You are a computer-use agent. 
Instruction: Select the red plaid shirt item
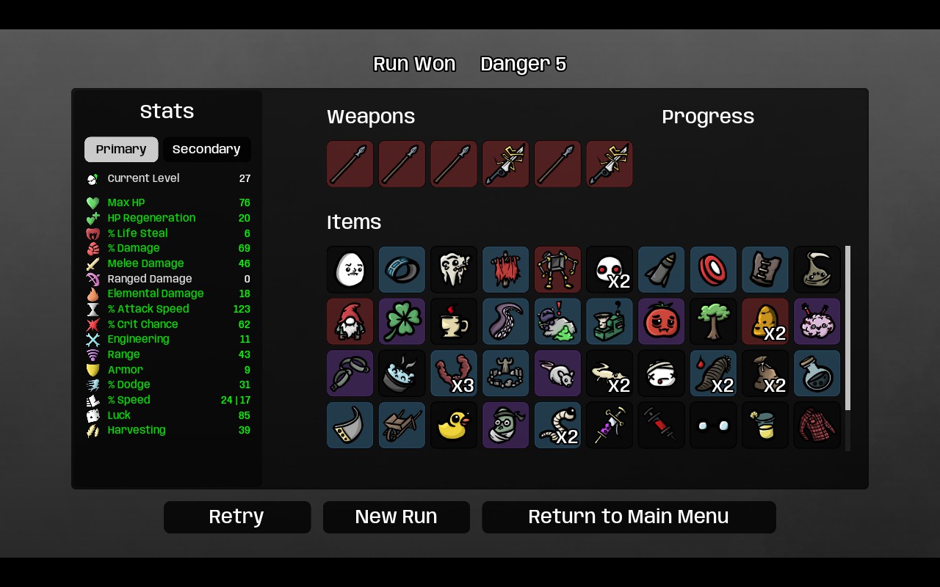tap(817, 425)
